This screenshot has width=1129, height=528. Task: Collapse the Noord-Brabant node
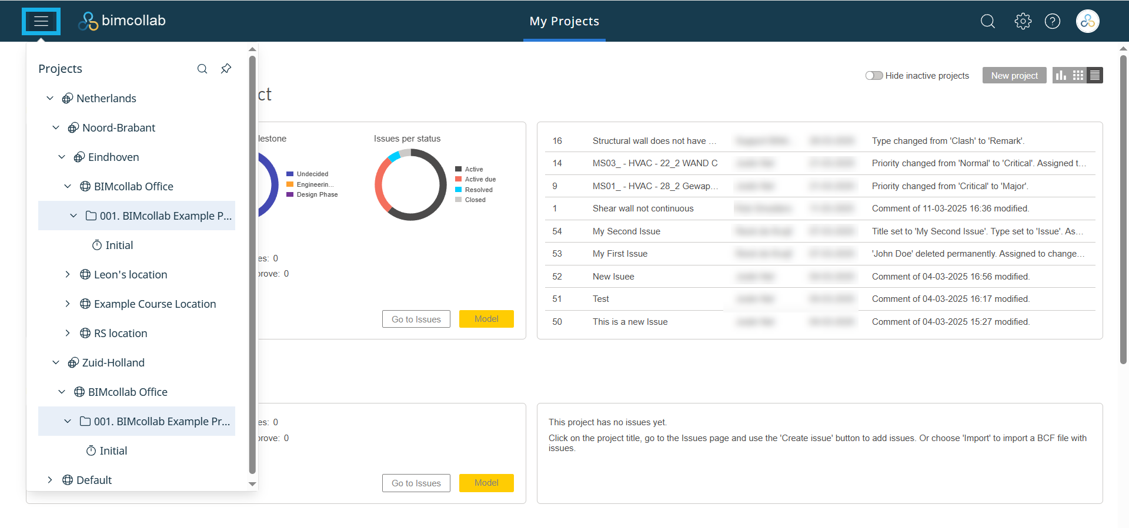coord(56,127)
